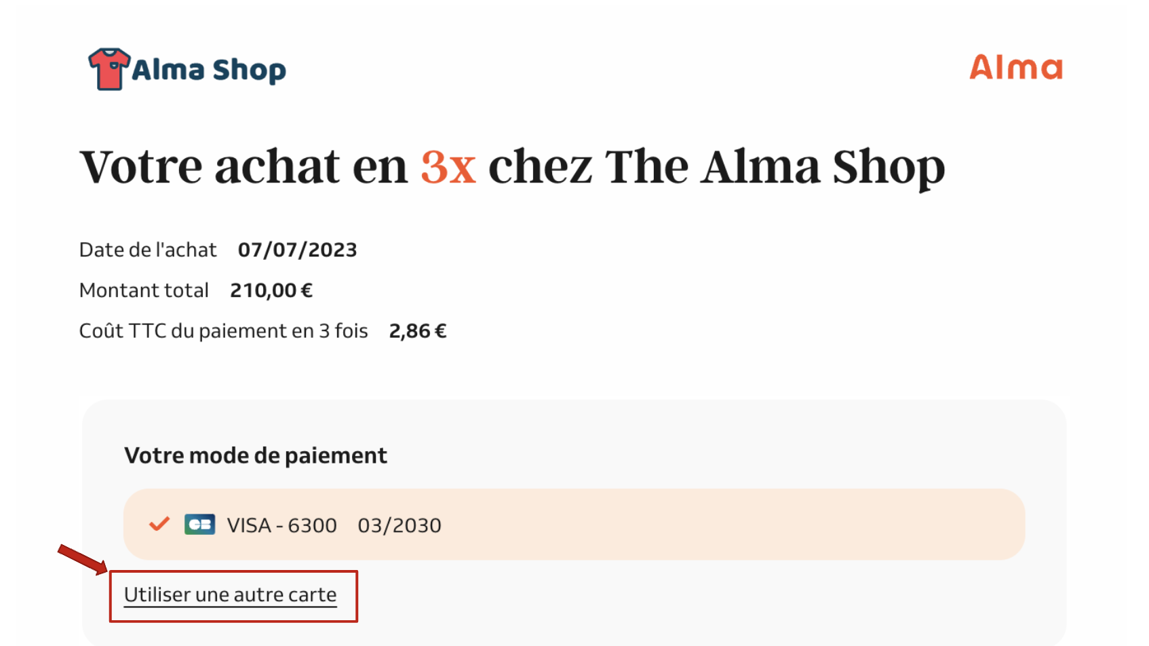This screenshot has height=646, width=1149.
Task: Select the VISA - 6300 card number text
Action: pos(281,525)
